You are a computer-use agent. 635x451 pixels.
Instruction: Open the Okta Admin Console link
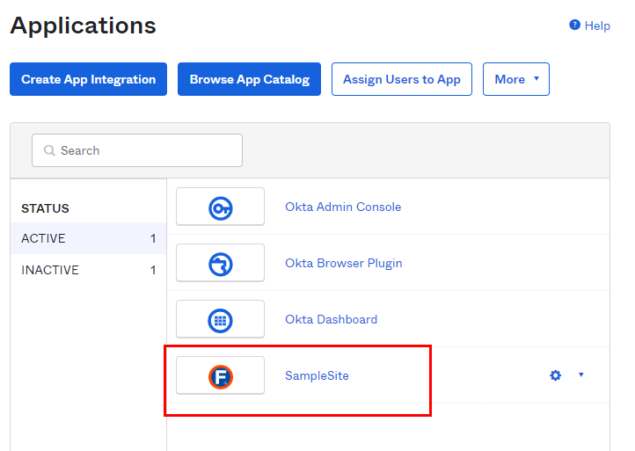point(343,207)
